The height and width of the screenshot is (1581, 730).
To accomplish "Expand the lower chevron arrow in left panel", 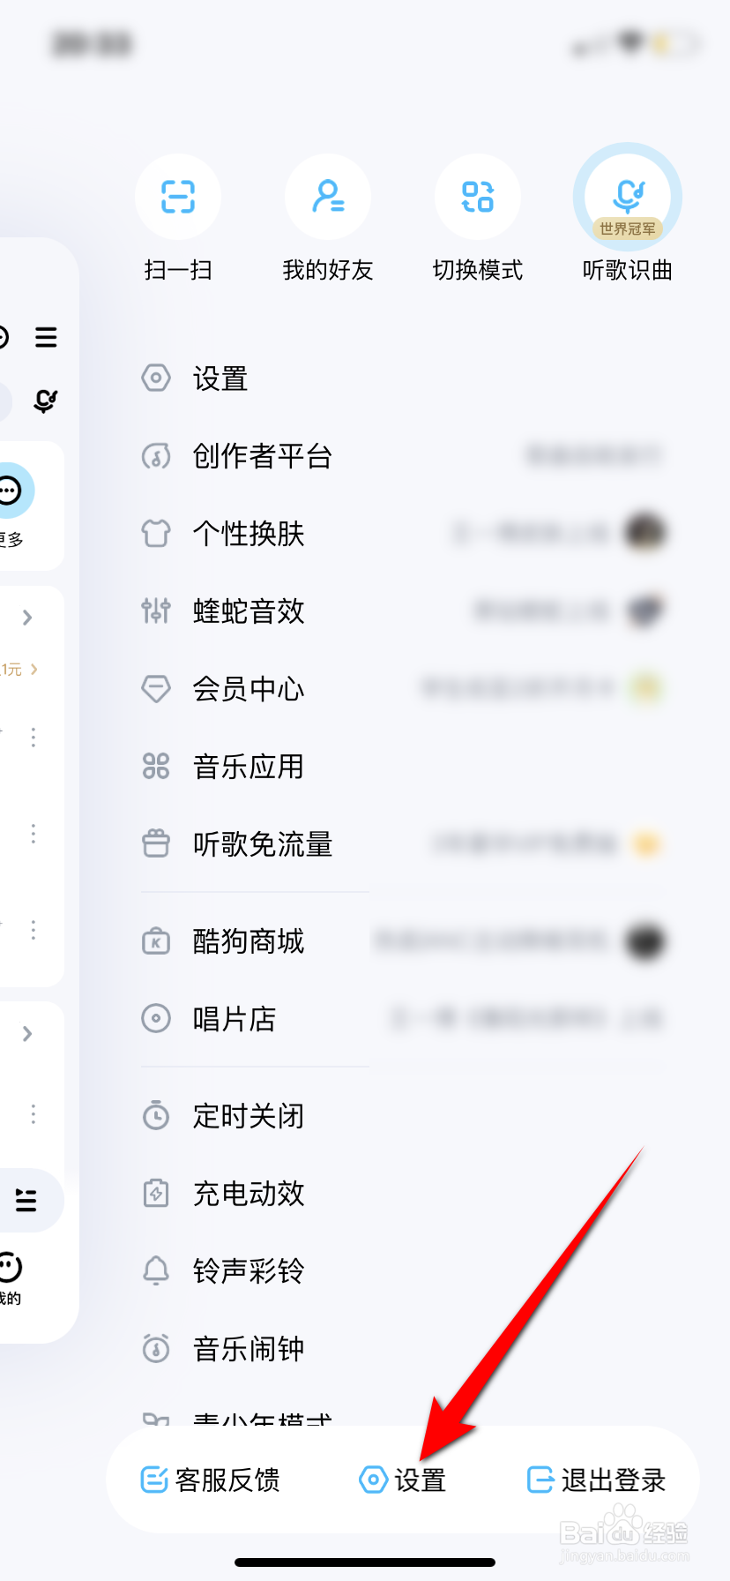I will 27,1033.
